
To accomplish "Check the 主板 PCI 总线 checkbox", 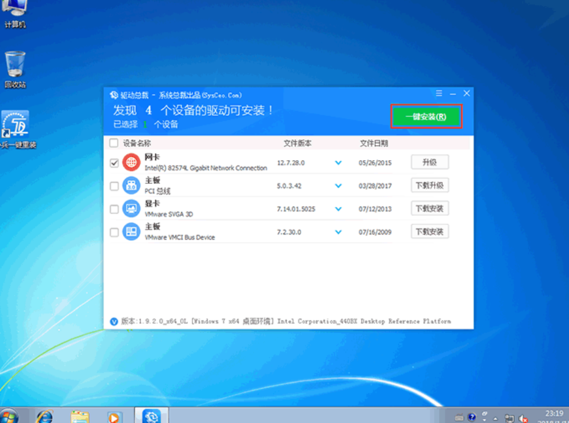I will (x=114, y=186).
